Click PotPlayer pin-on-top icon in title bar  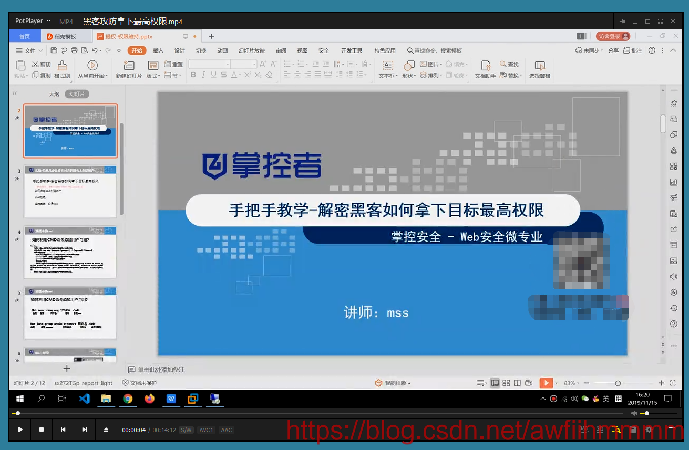coord(623,21)
